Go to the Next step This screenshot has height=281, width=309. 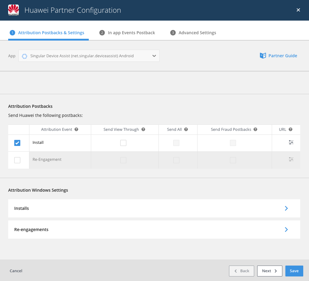pos(270,271)
